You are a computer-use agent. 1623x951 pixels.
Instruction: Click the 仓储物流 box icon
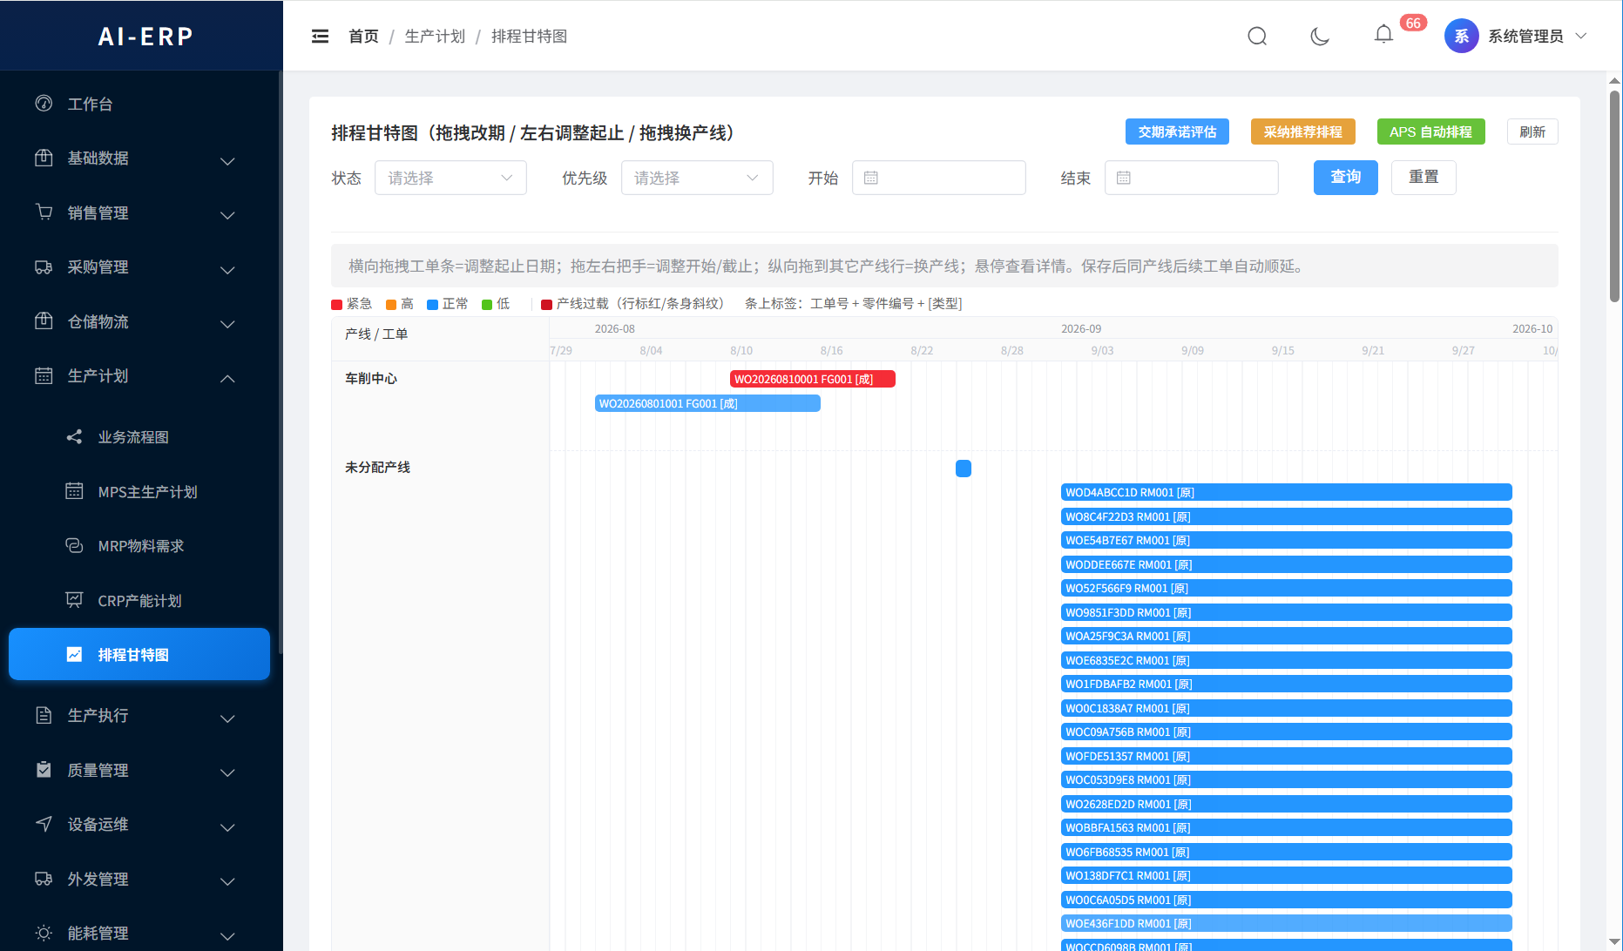(x=44, y=321)
